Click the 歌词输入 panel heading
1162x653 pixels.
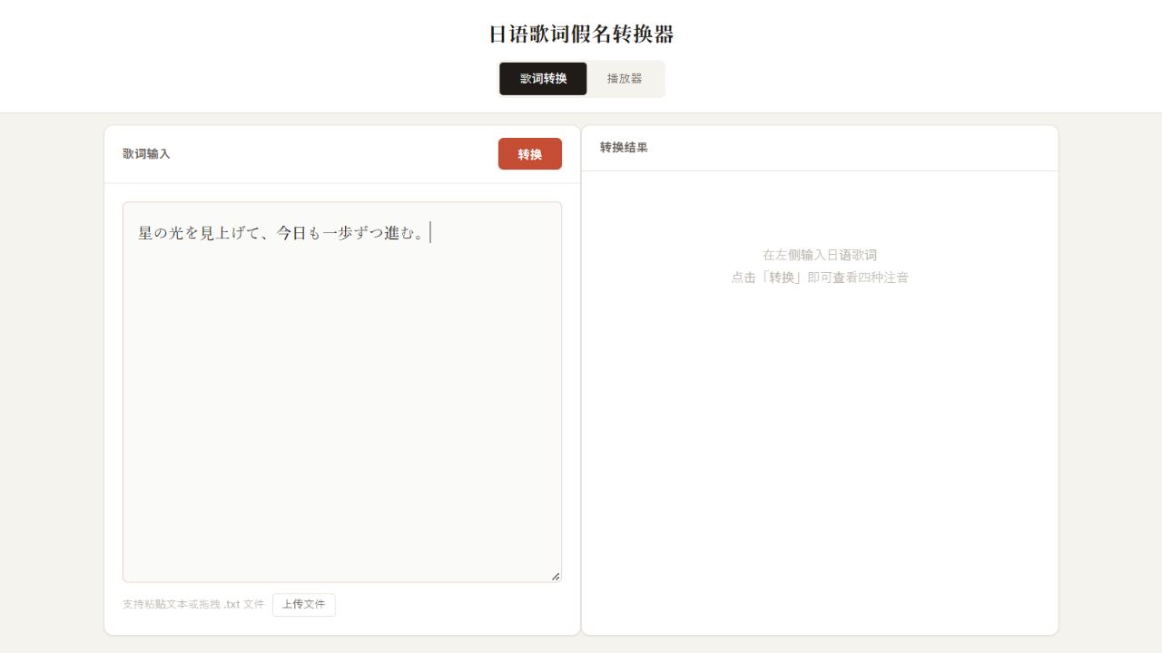click(x=146, y=154)
